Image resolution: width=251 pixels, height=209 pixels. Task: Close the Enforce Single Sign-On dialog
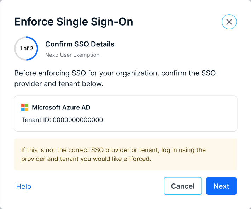(229, 22)
